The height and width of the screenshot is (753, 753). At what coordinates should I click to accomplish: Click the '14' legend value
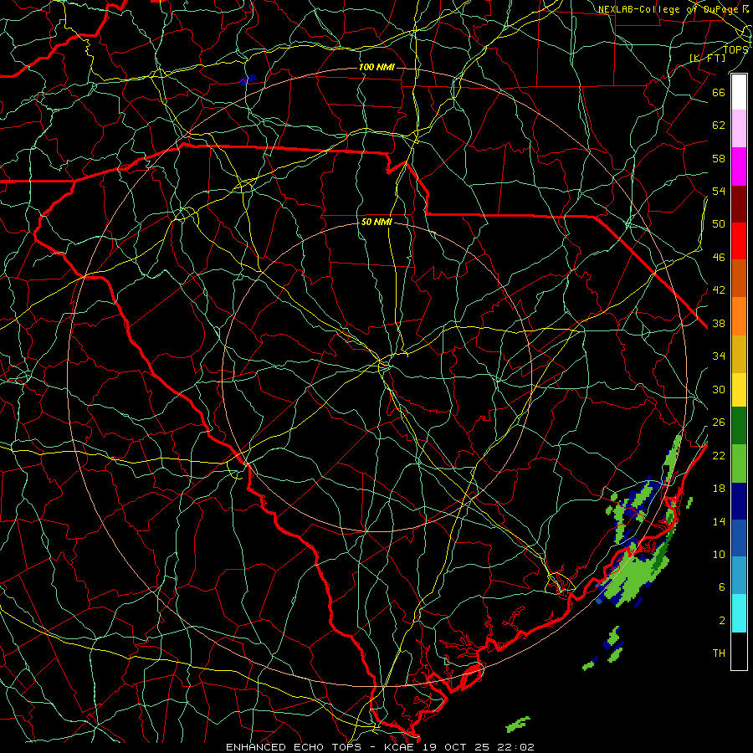click(719, 521)
